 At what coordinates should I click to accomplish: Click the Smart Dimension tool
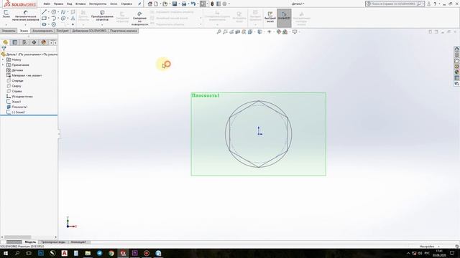[26, 15]
